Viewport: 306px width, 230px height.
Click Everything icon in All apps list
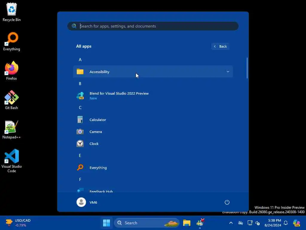(80, 167)
